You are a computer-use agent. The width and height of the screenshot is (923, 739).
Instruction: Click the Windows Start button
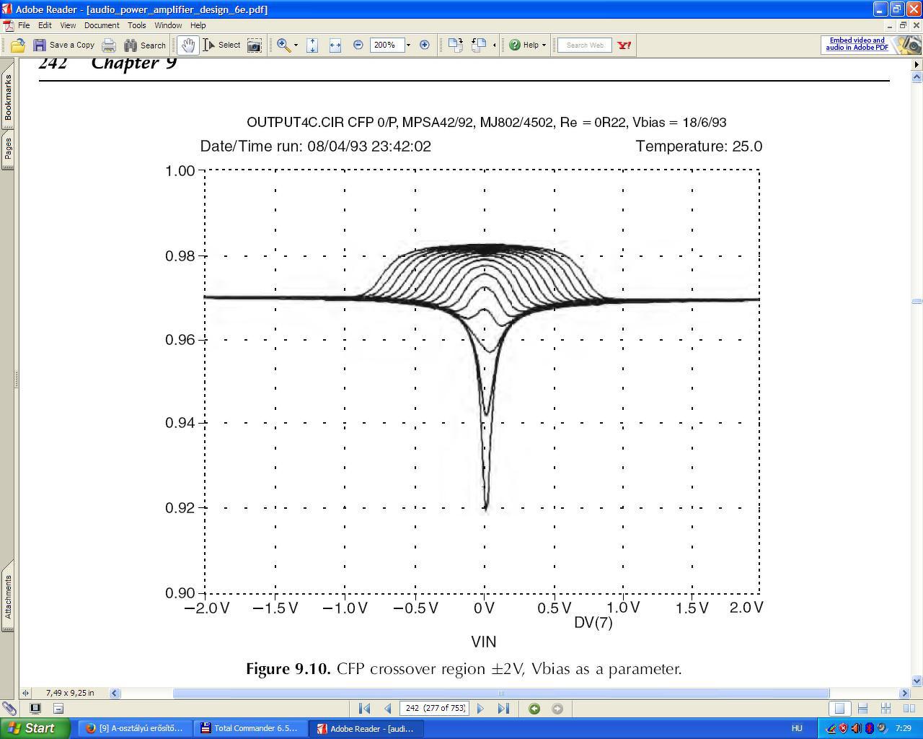coord(35,728)
